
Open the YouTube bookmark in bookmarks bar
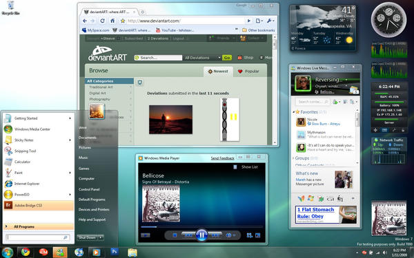tap(175, 30)
